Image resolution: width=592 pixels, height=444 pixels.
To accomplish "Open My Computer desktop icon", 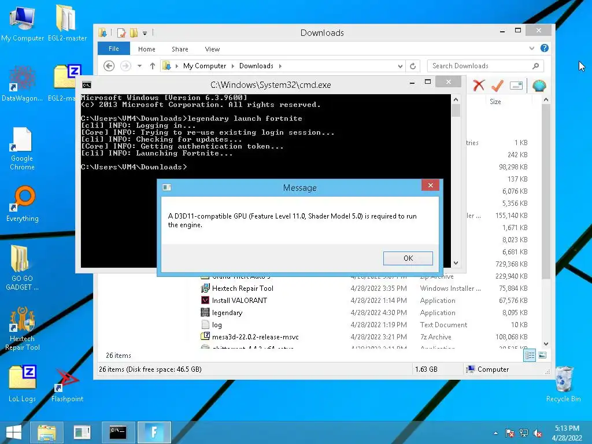I will point(23,23).
